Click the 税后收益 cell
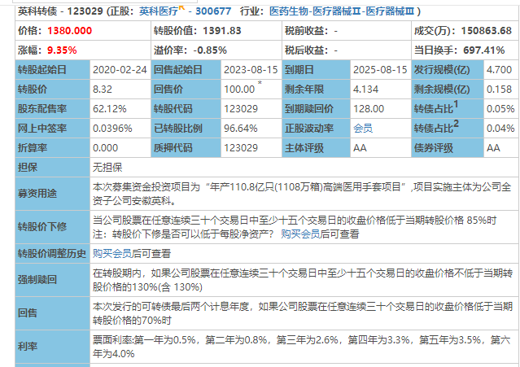520x367 pixels. click(347, 50)
